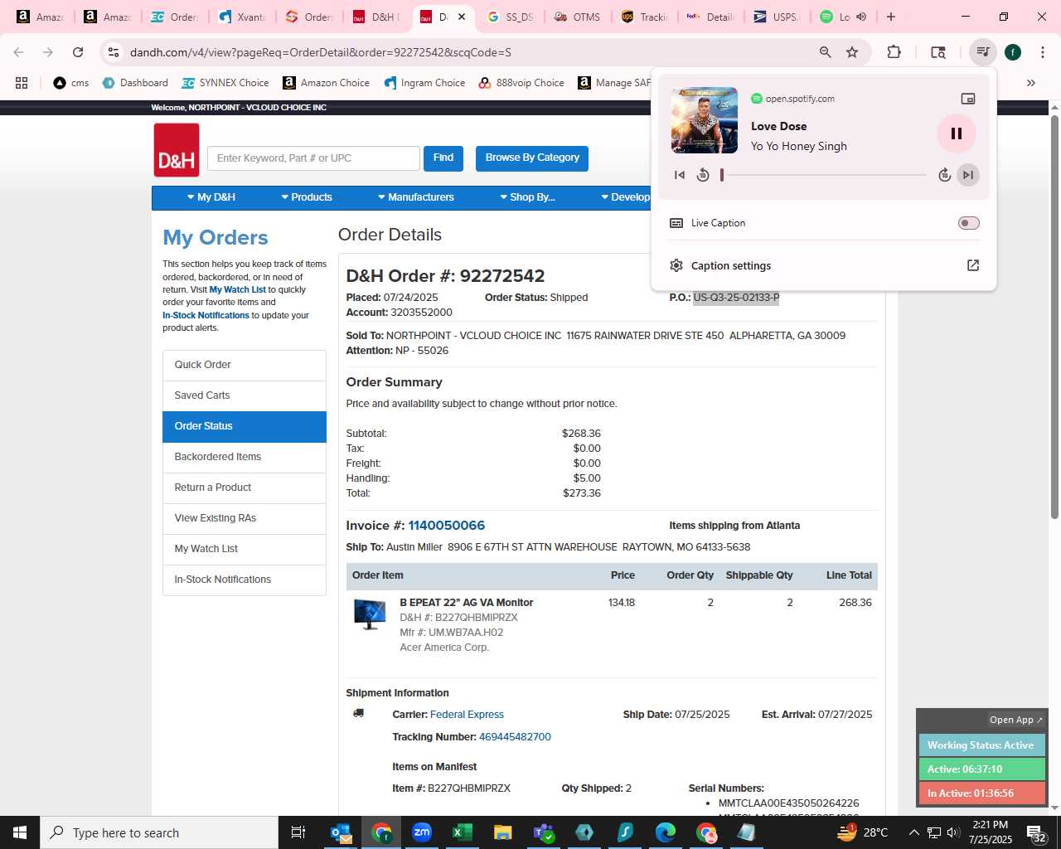Open the Ingram Choice bookmark
1061x849 pixels.
tap(424, 83)
